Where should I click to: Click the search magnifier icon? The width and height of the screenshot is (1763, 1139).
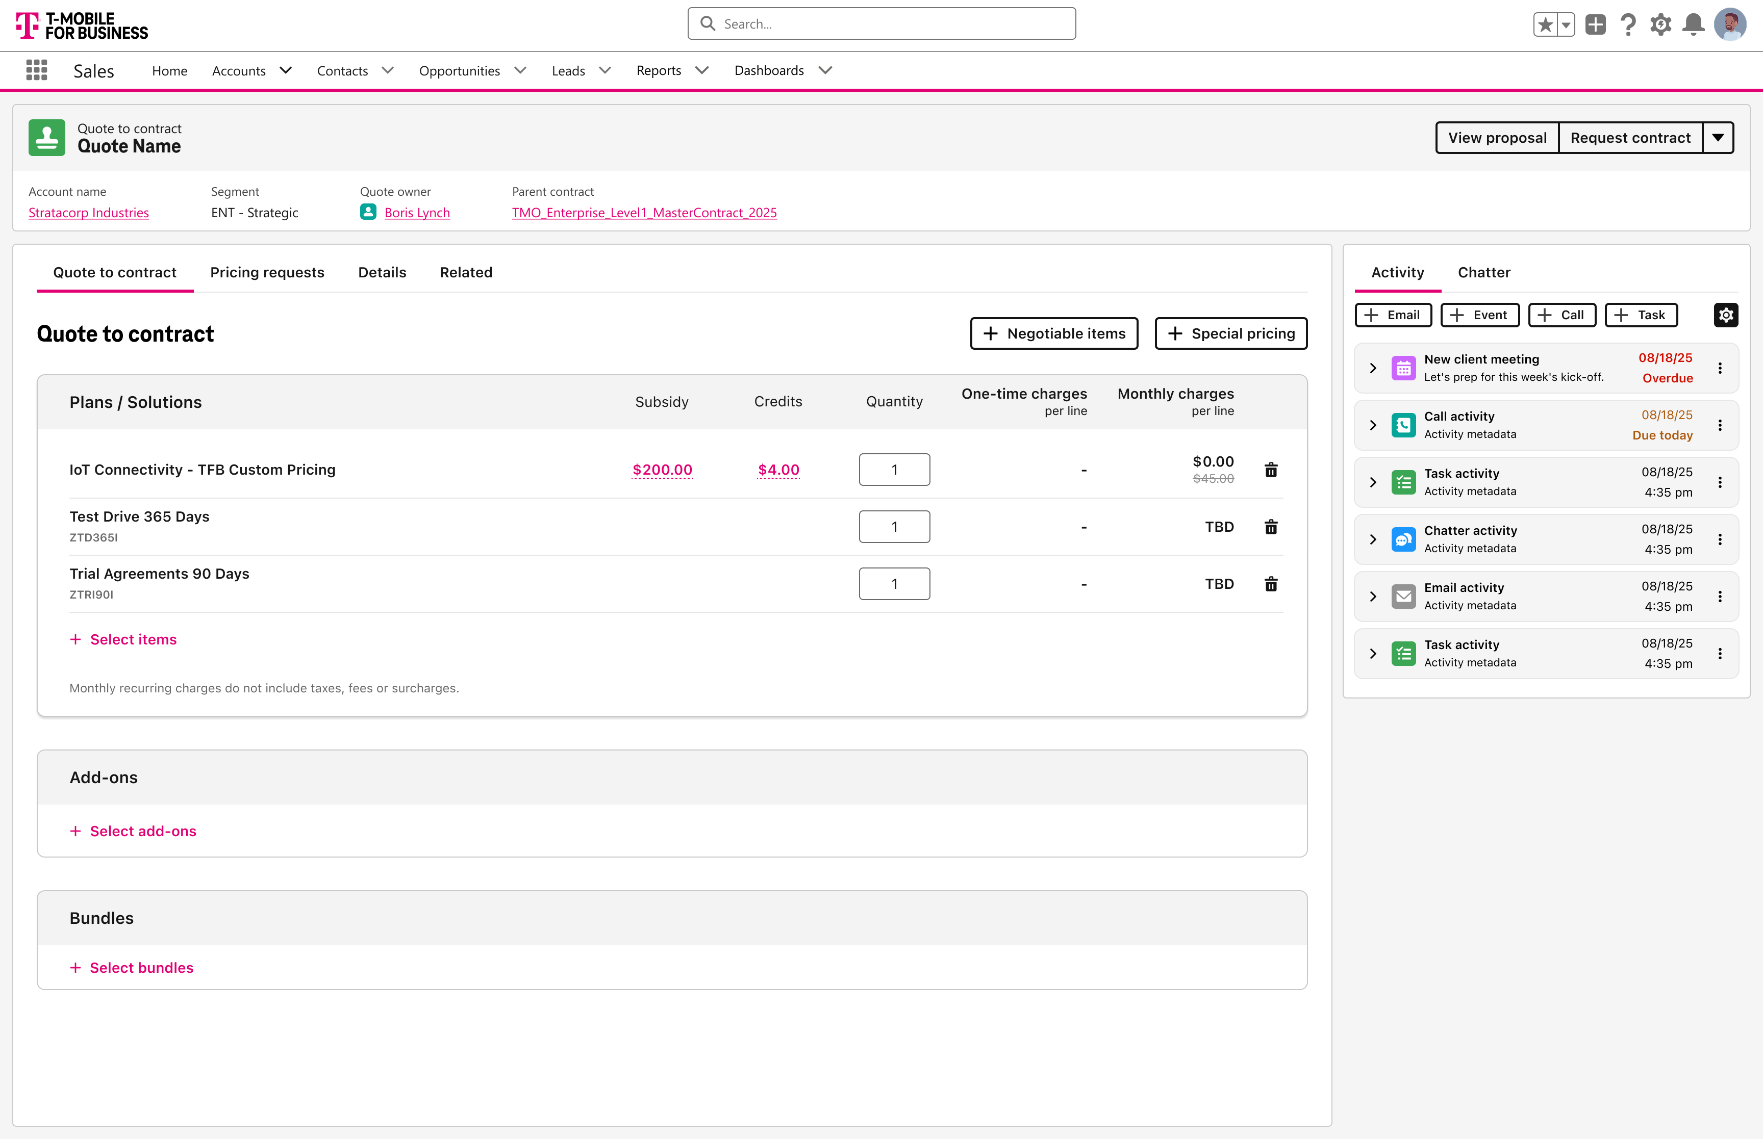coord(708,23)
